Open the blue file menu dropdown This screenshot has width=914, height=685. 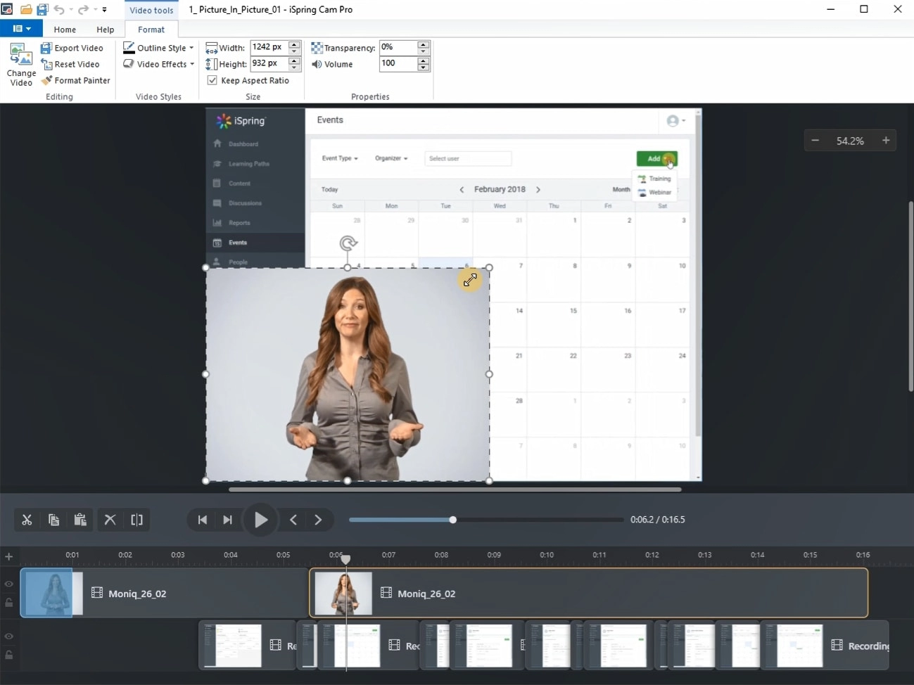pos(21,29)
